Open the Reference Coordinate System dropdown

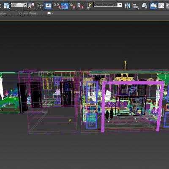coord(19,5)
